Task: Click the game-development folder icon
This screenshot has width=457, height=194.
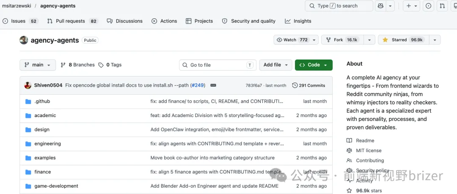Action: tap(28, 186)
